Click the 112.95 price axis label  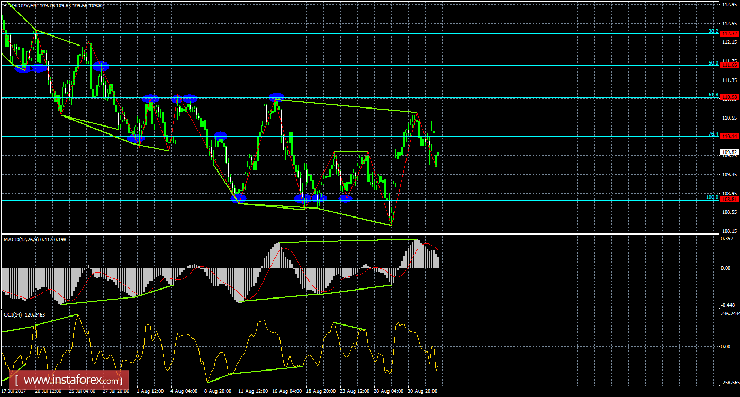point(729,4)
